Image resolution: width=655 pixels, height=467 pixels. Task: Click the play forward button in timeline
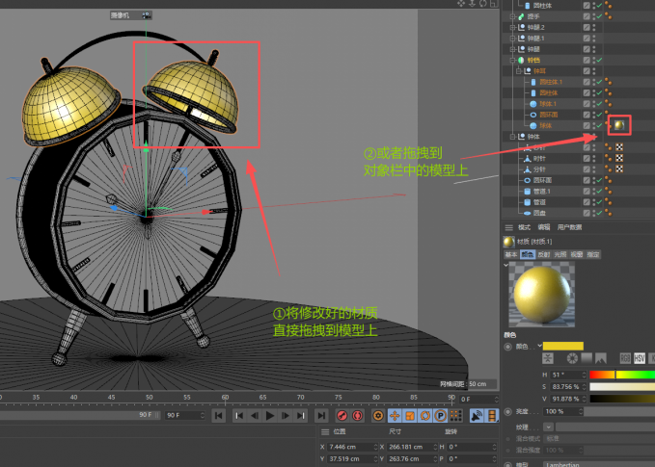pos(270,416)
